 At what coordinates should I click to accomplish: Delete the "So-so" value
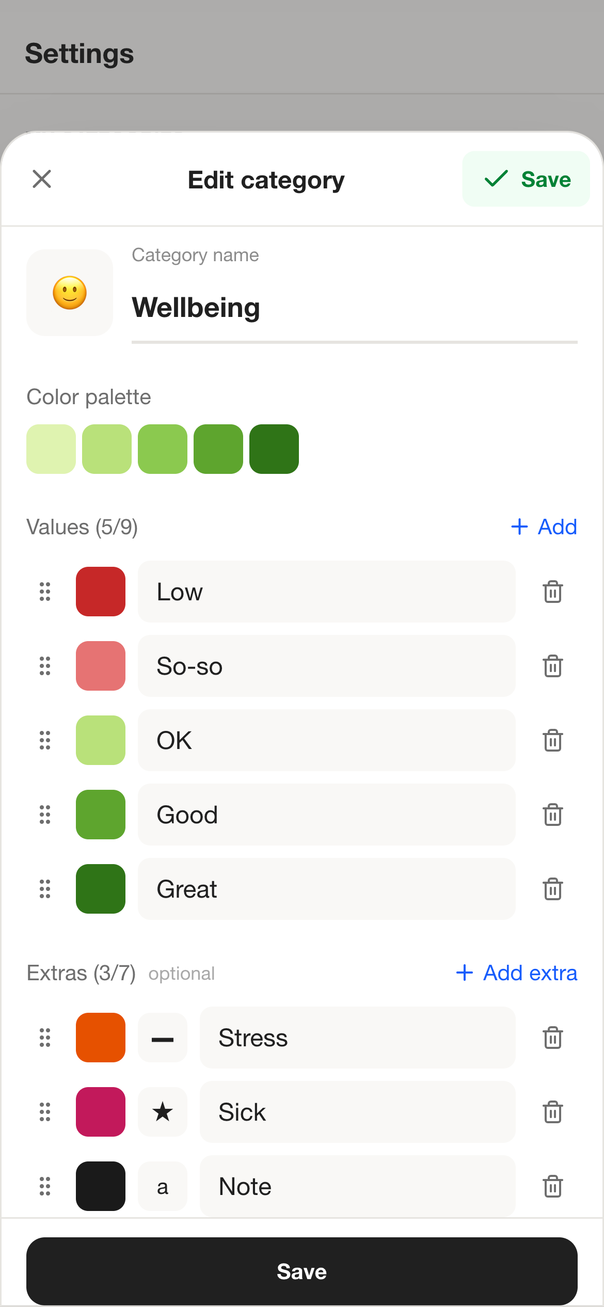click(553, 666)
